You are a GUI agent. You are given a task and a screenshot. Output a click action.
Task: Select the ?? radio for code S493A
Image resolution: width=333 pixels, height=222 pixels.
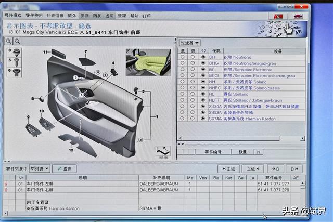[203, 112]
